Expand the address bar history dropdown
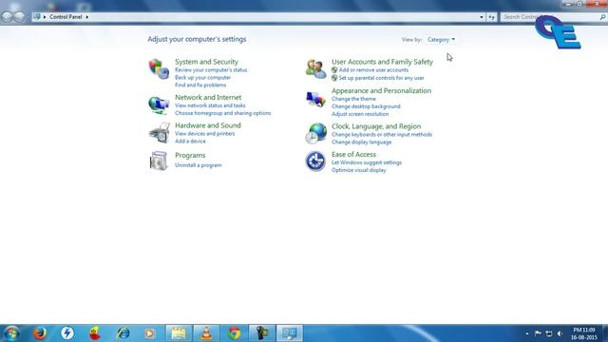 pyautogui.click(x=482, y=17)
